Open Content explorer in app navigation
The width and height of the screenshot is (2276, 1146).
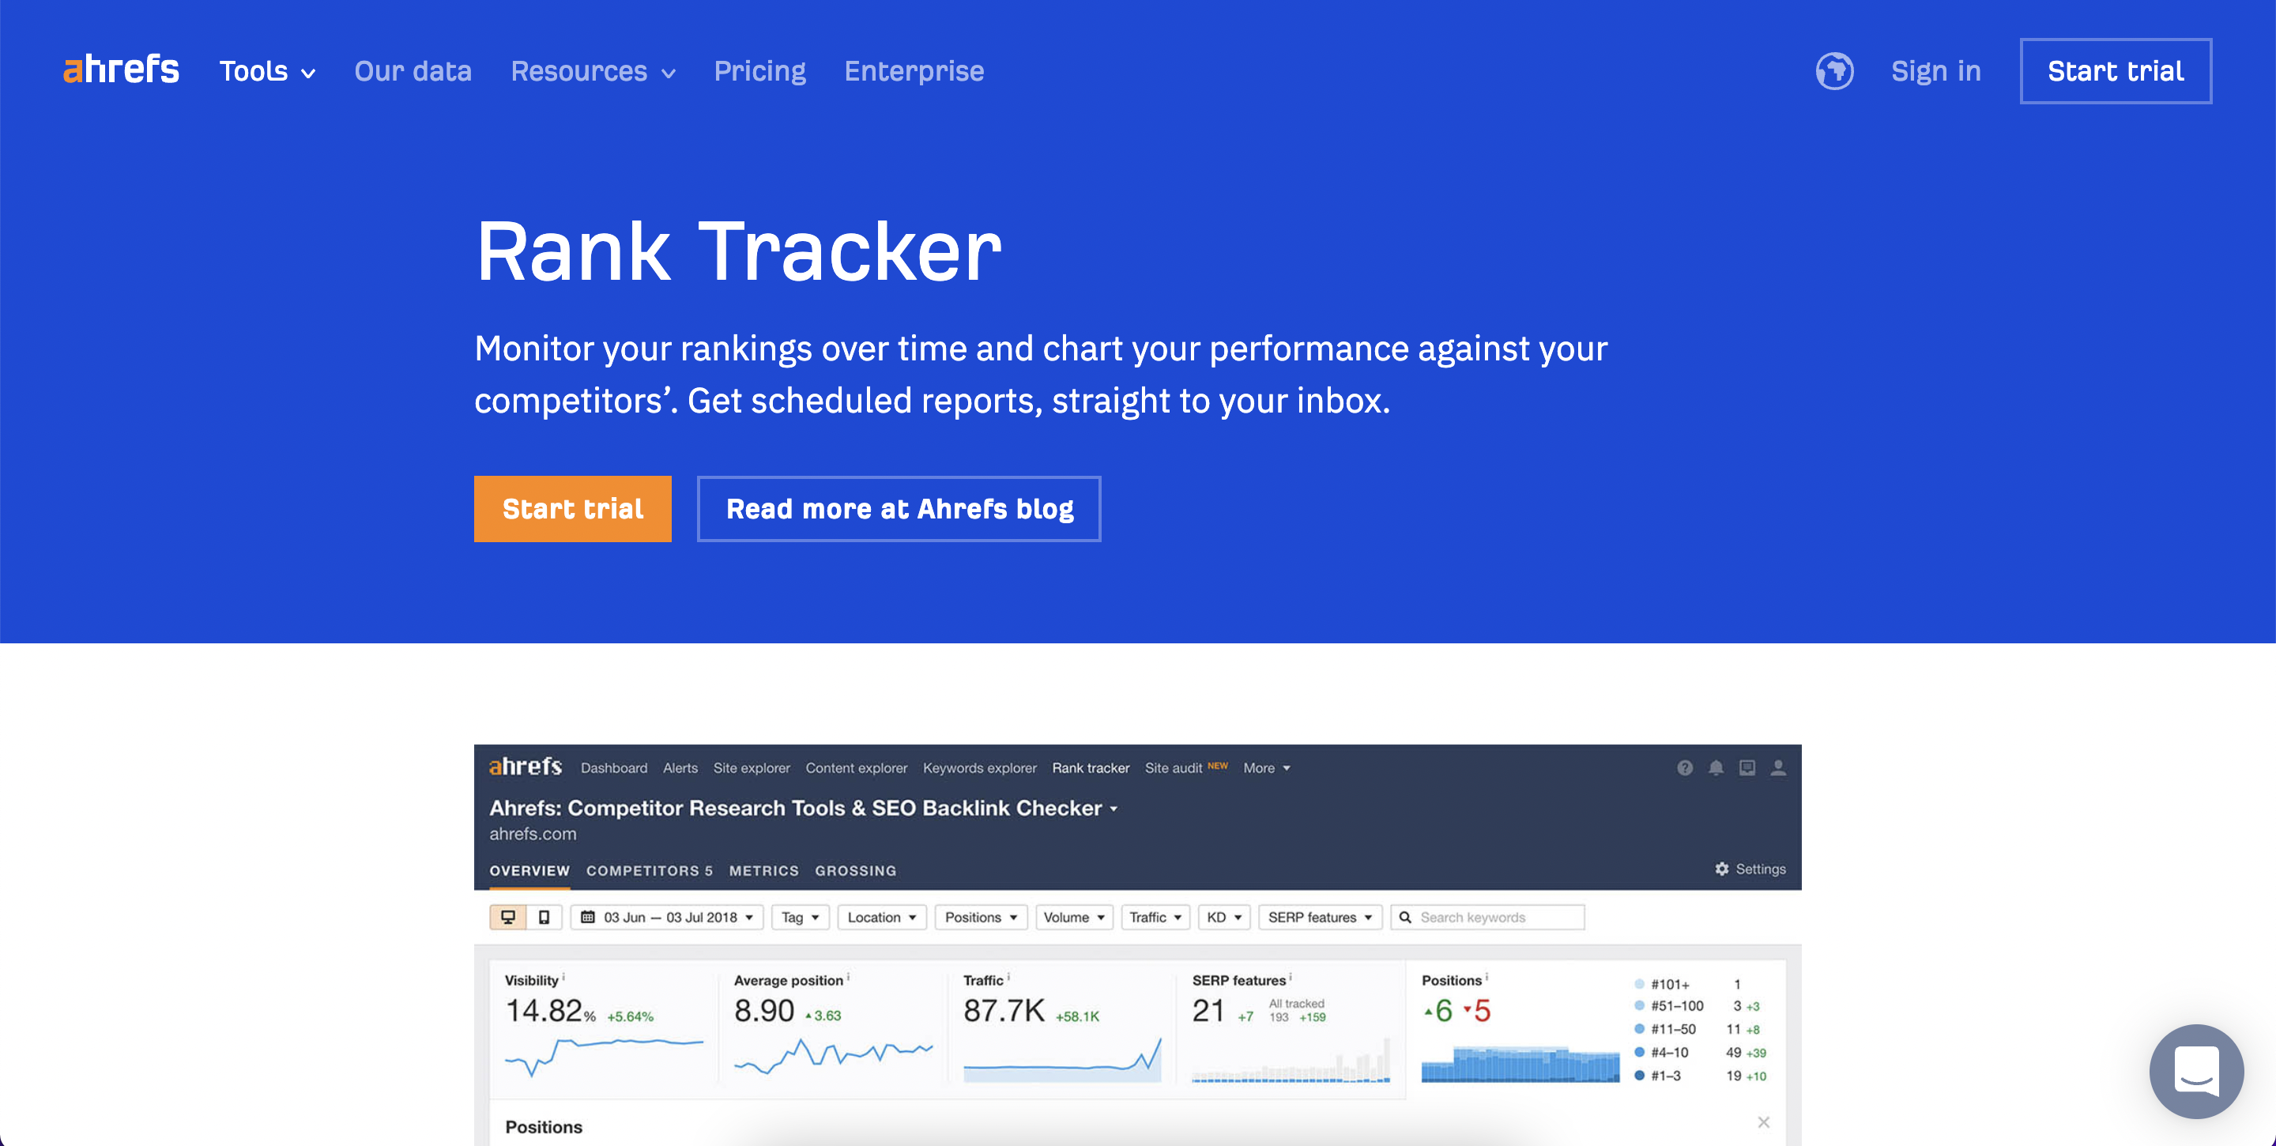856,768
